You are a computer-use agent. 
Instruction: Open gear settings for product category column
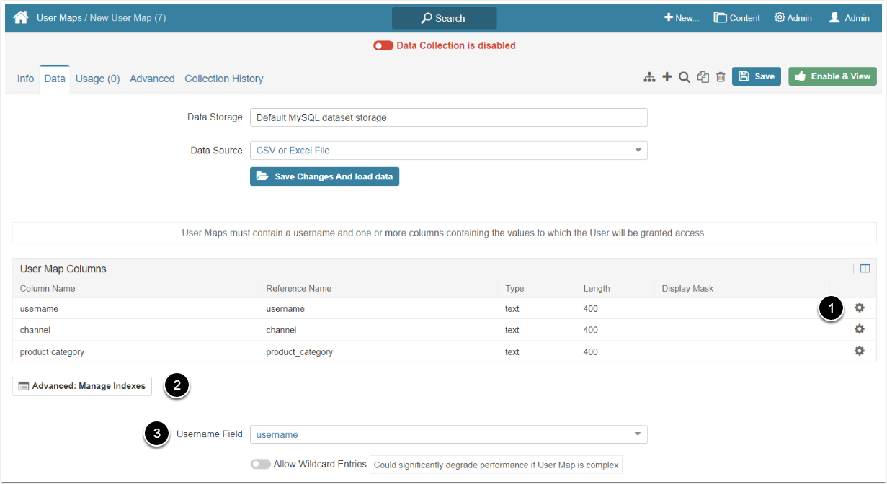[x=859, y=351]
